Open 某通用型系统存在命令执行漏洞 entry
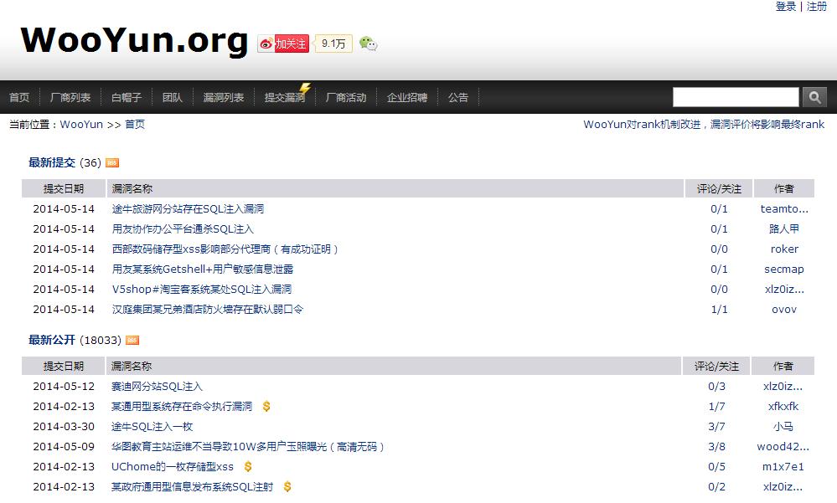This screenshot has width=837, height=503. point(182,407)
